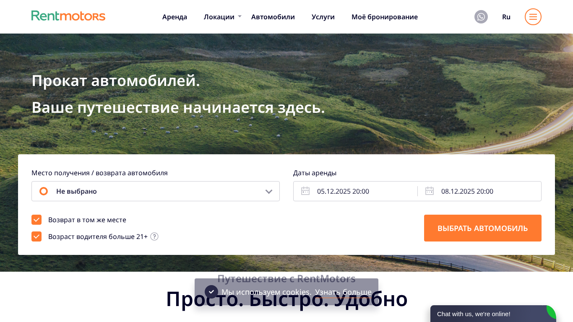
Task: Open the Услуги menu item
Action: pos(323,17)
